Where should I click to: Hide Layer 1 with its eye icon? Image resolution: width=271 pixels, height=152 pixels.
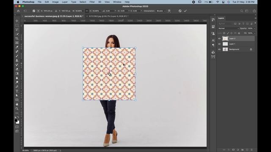tap(219, 44)
